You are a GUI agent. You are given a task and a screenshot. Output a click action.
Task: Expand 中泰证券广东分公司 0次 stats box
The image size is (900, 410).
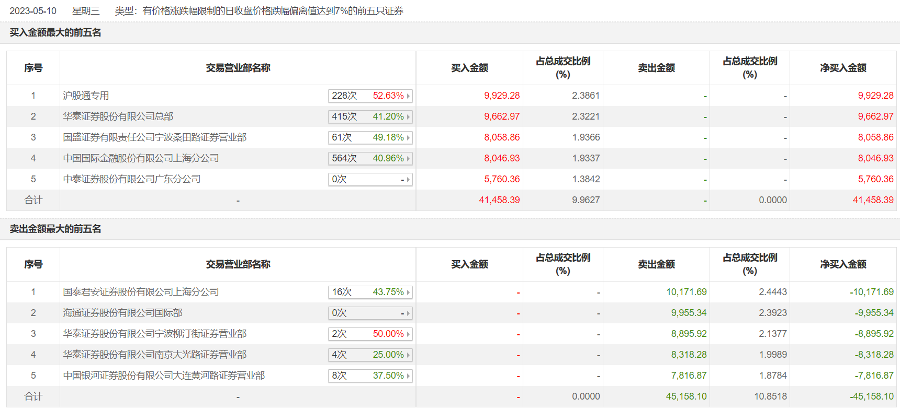370,179
